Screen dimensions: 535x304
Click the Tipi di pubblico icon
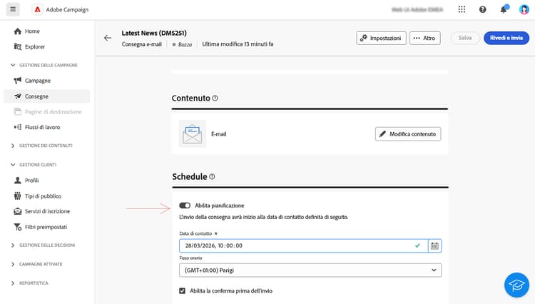tap(18, 196)
